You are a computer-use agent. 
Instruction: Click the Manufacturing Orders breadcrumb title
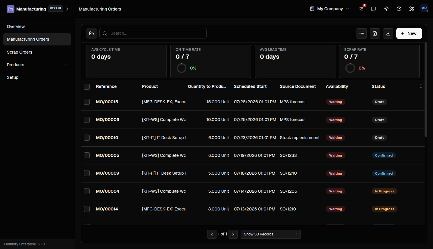point(100,9)
